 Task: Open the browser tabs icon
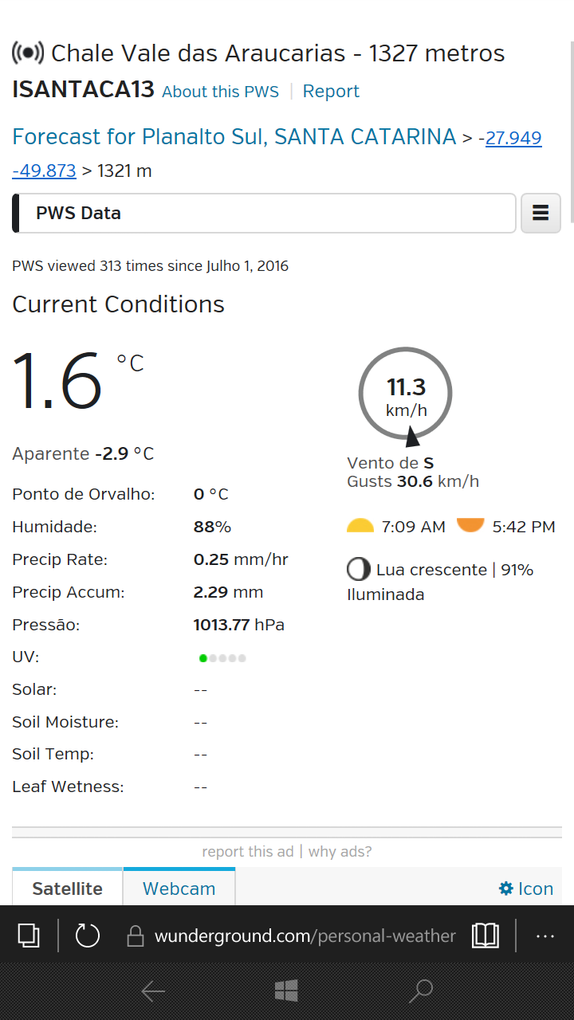click(29, 936)
